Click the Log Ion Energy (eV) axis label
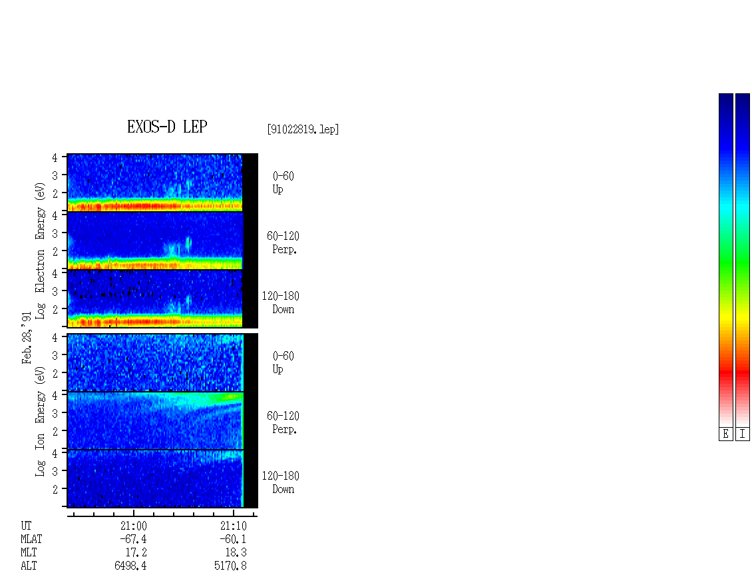Screen dimensions: 752x583 tap(40, 422)
